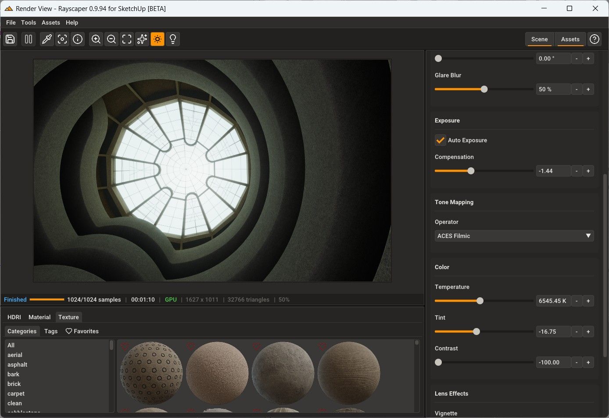Click the Temperature slider handle
Image resolution: width=609 pixels, height=418 pixels.
tap(480, 301)
